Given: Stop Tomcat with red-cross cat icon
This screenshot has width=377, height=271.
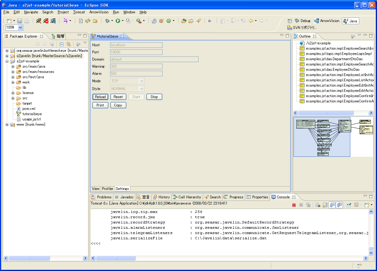Looking at the screenshot, I should (x=46, y=21).
